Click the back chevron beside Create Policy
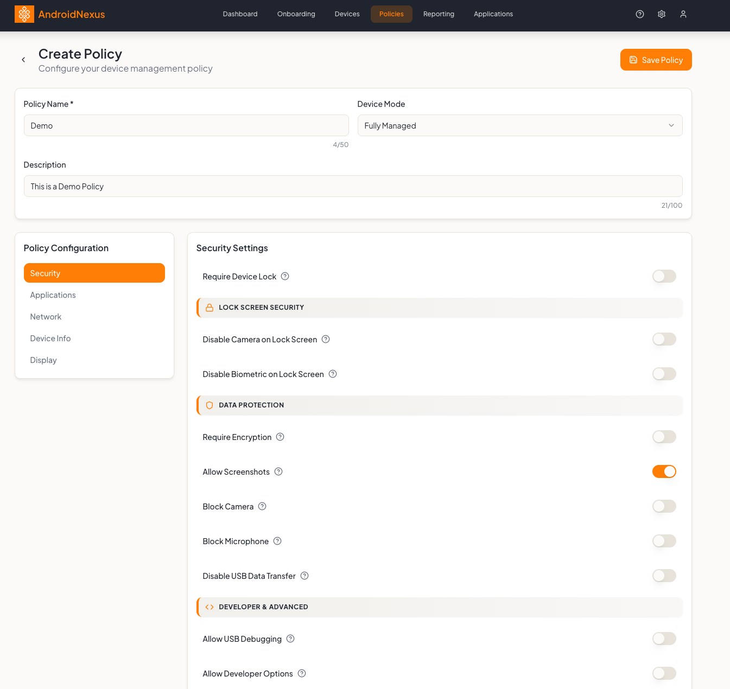The height and width of the screenshot is (689, 730). [x=23, y=60]
